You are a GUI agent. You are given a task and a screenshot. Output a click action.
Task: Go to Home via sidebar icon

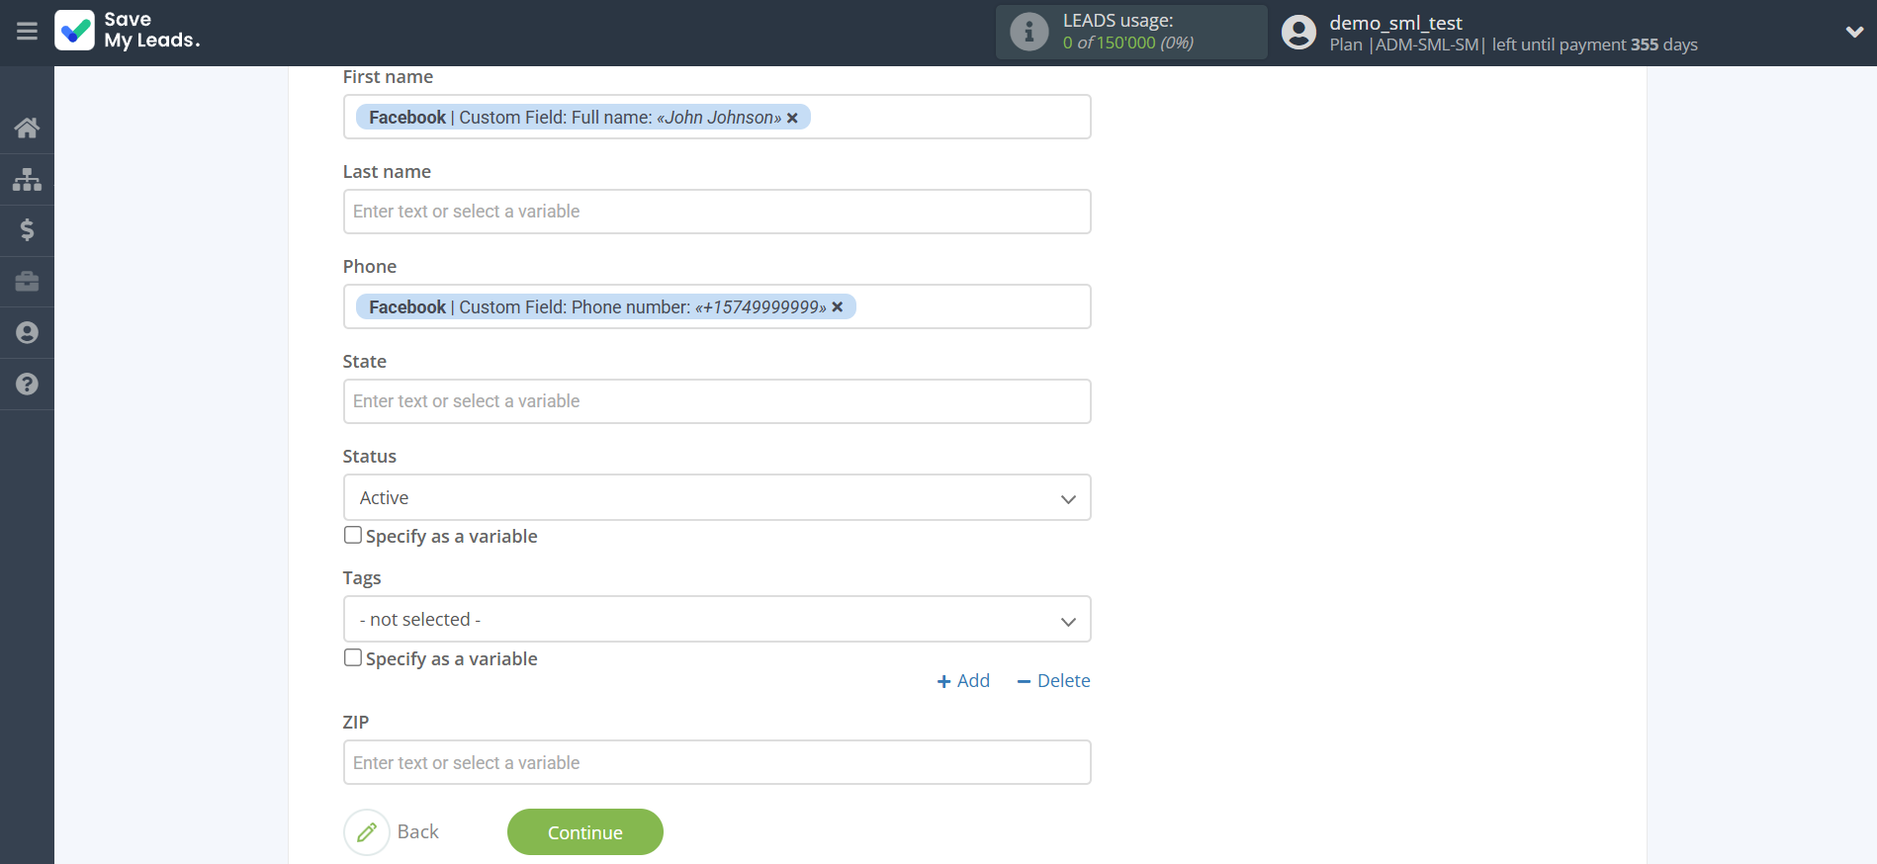click(x=27, y=128)
